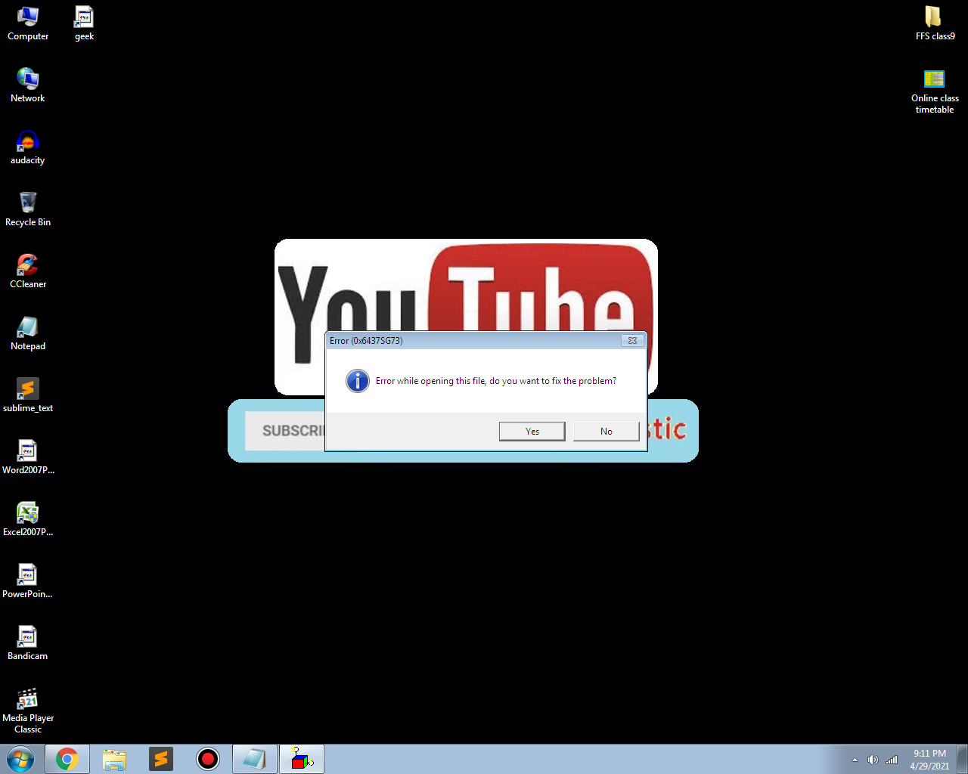The width and height of the screenshot is (968, 774).
Task: Launch Google Chrome from the taskbar
Action: (x=67, y=759)
